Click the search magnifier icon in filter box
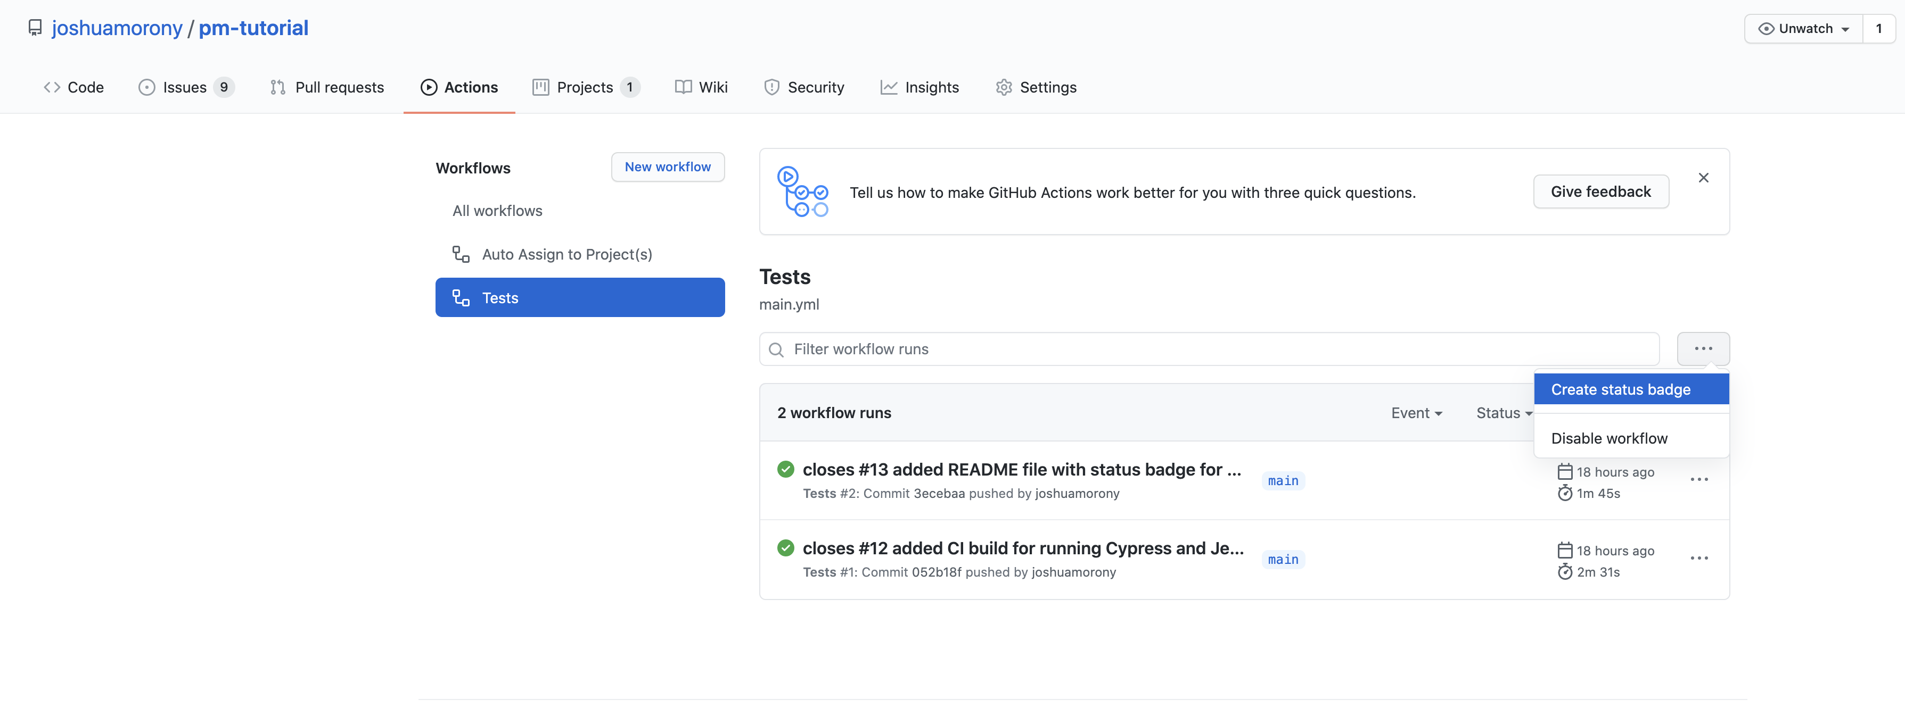 776,349
